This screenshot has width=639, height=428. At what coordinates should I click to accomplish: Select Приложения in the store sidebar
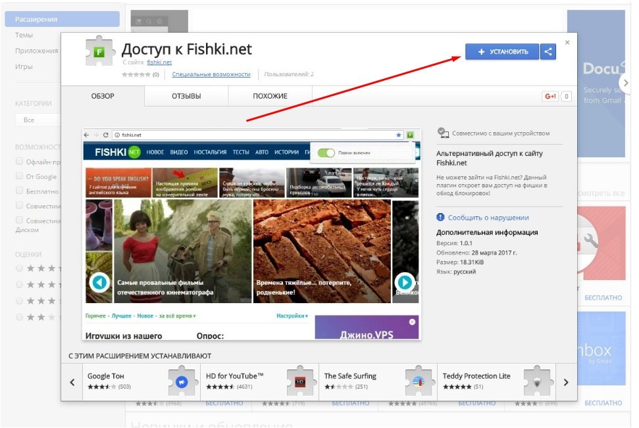click(36, 51)
